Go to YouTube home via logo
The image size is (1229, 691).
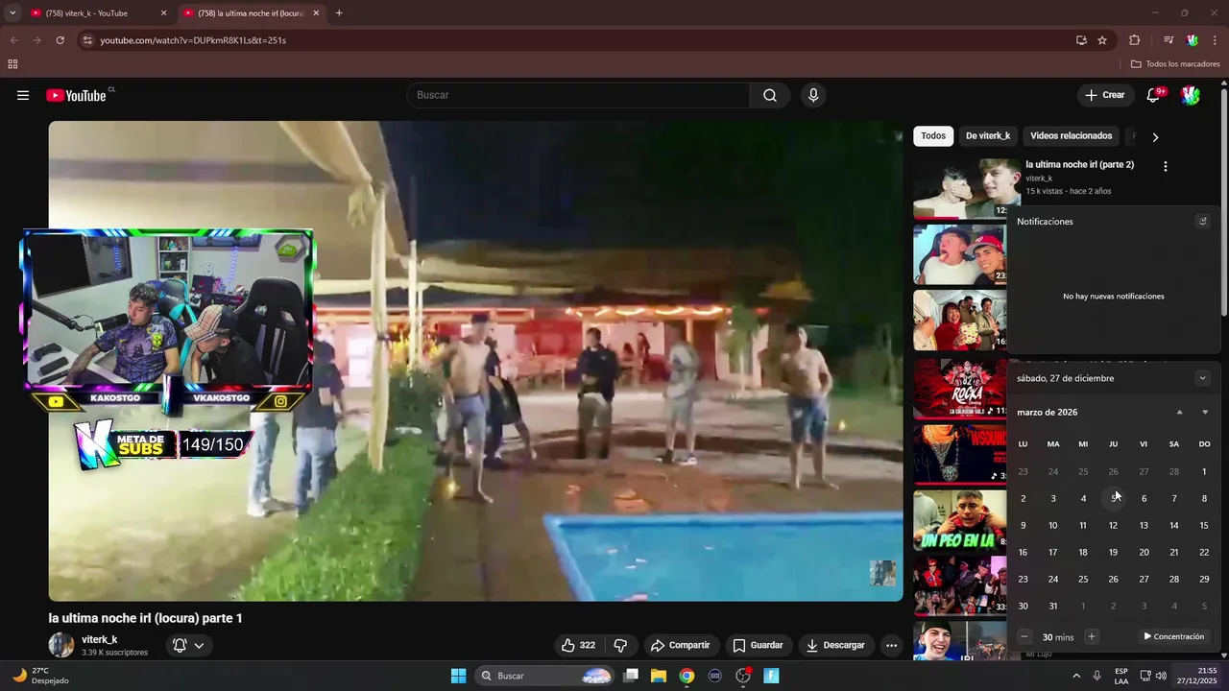[76, 95]
